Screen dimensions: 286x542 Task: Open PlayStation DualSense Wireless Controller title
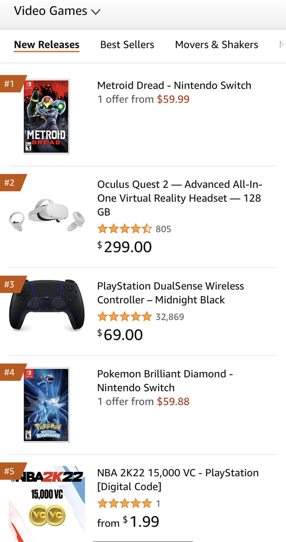(170, 293)
